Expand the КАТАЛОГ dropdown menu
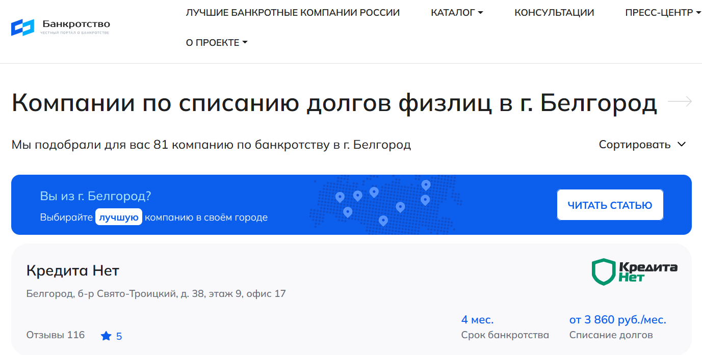 tap(457, 13)
